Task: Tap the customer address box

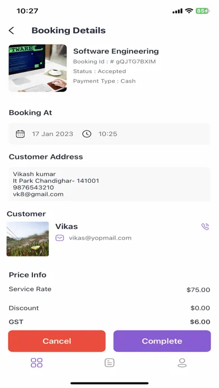Action: 109,184
